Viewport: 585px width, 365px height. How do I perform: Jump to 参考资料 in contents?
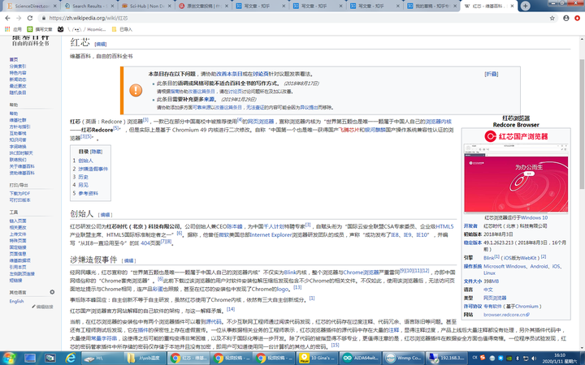click(x=88, y=193)
